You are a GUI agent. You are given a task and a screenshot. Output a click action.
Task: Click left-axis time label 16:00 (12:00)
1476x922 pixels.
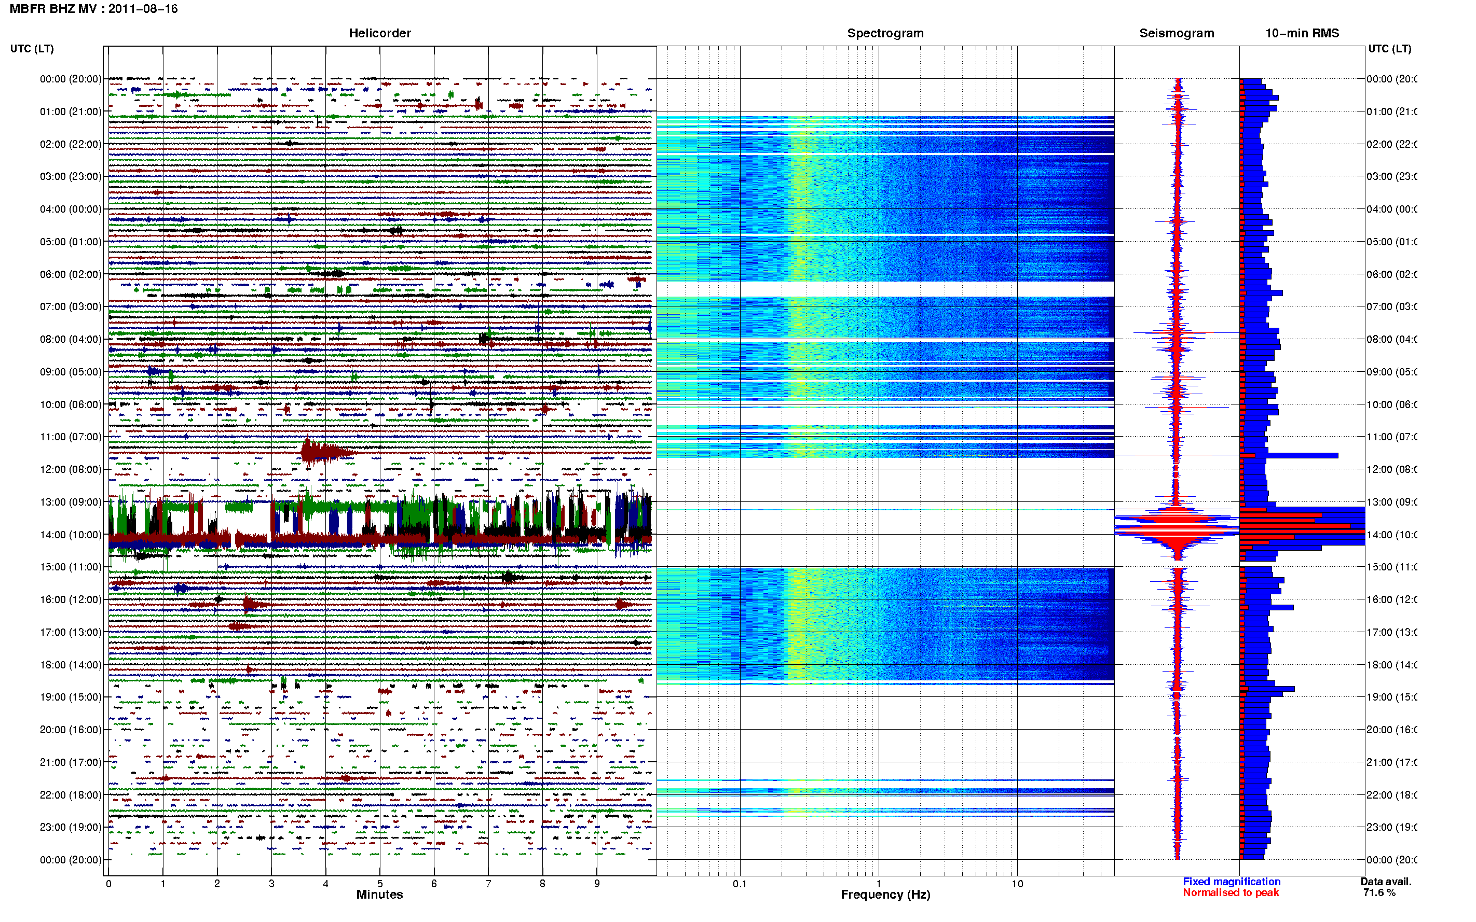pyautogui.click(x=71, y=599)
